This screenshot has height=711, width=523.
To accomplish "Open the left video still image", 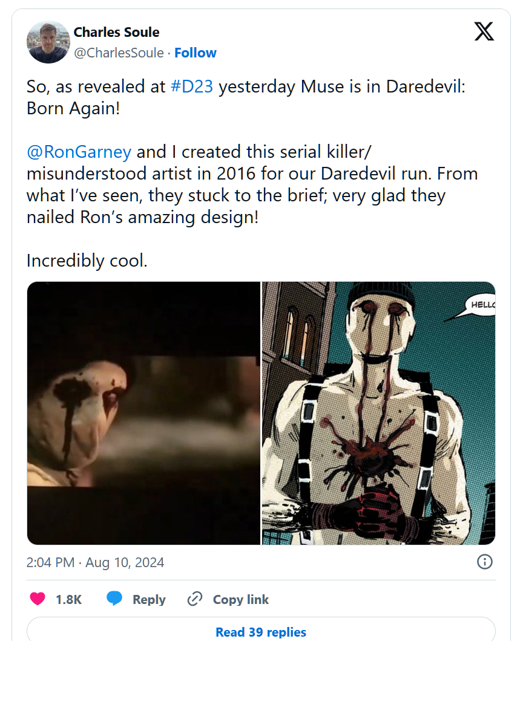I will pyautogui.click(x=143, y=412).
